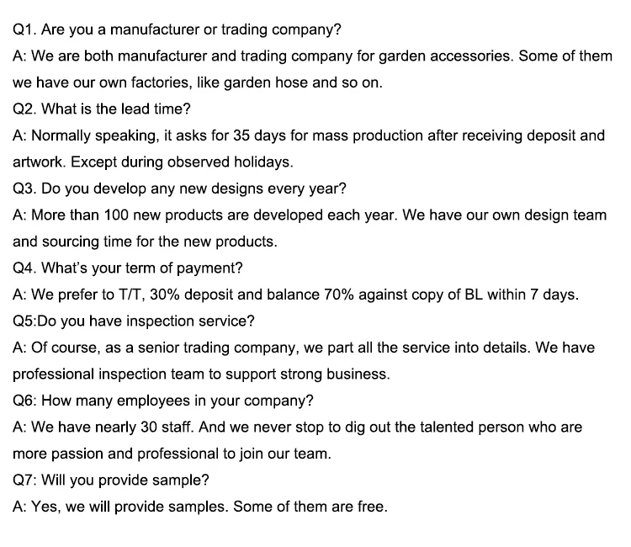Click the line about 100 new products
Image resolution: width=631 pixels, height=547 pixels.
(x=309, y=215)
